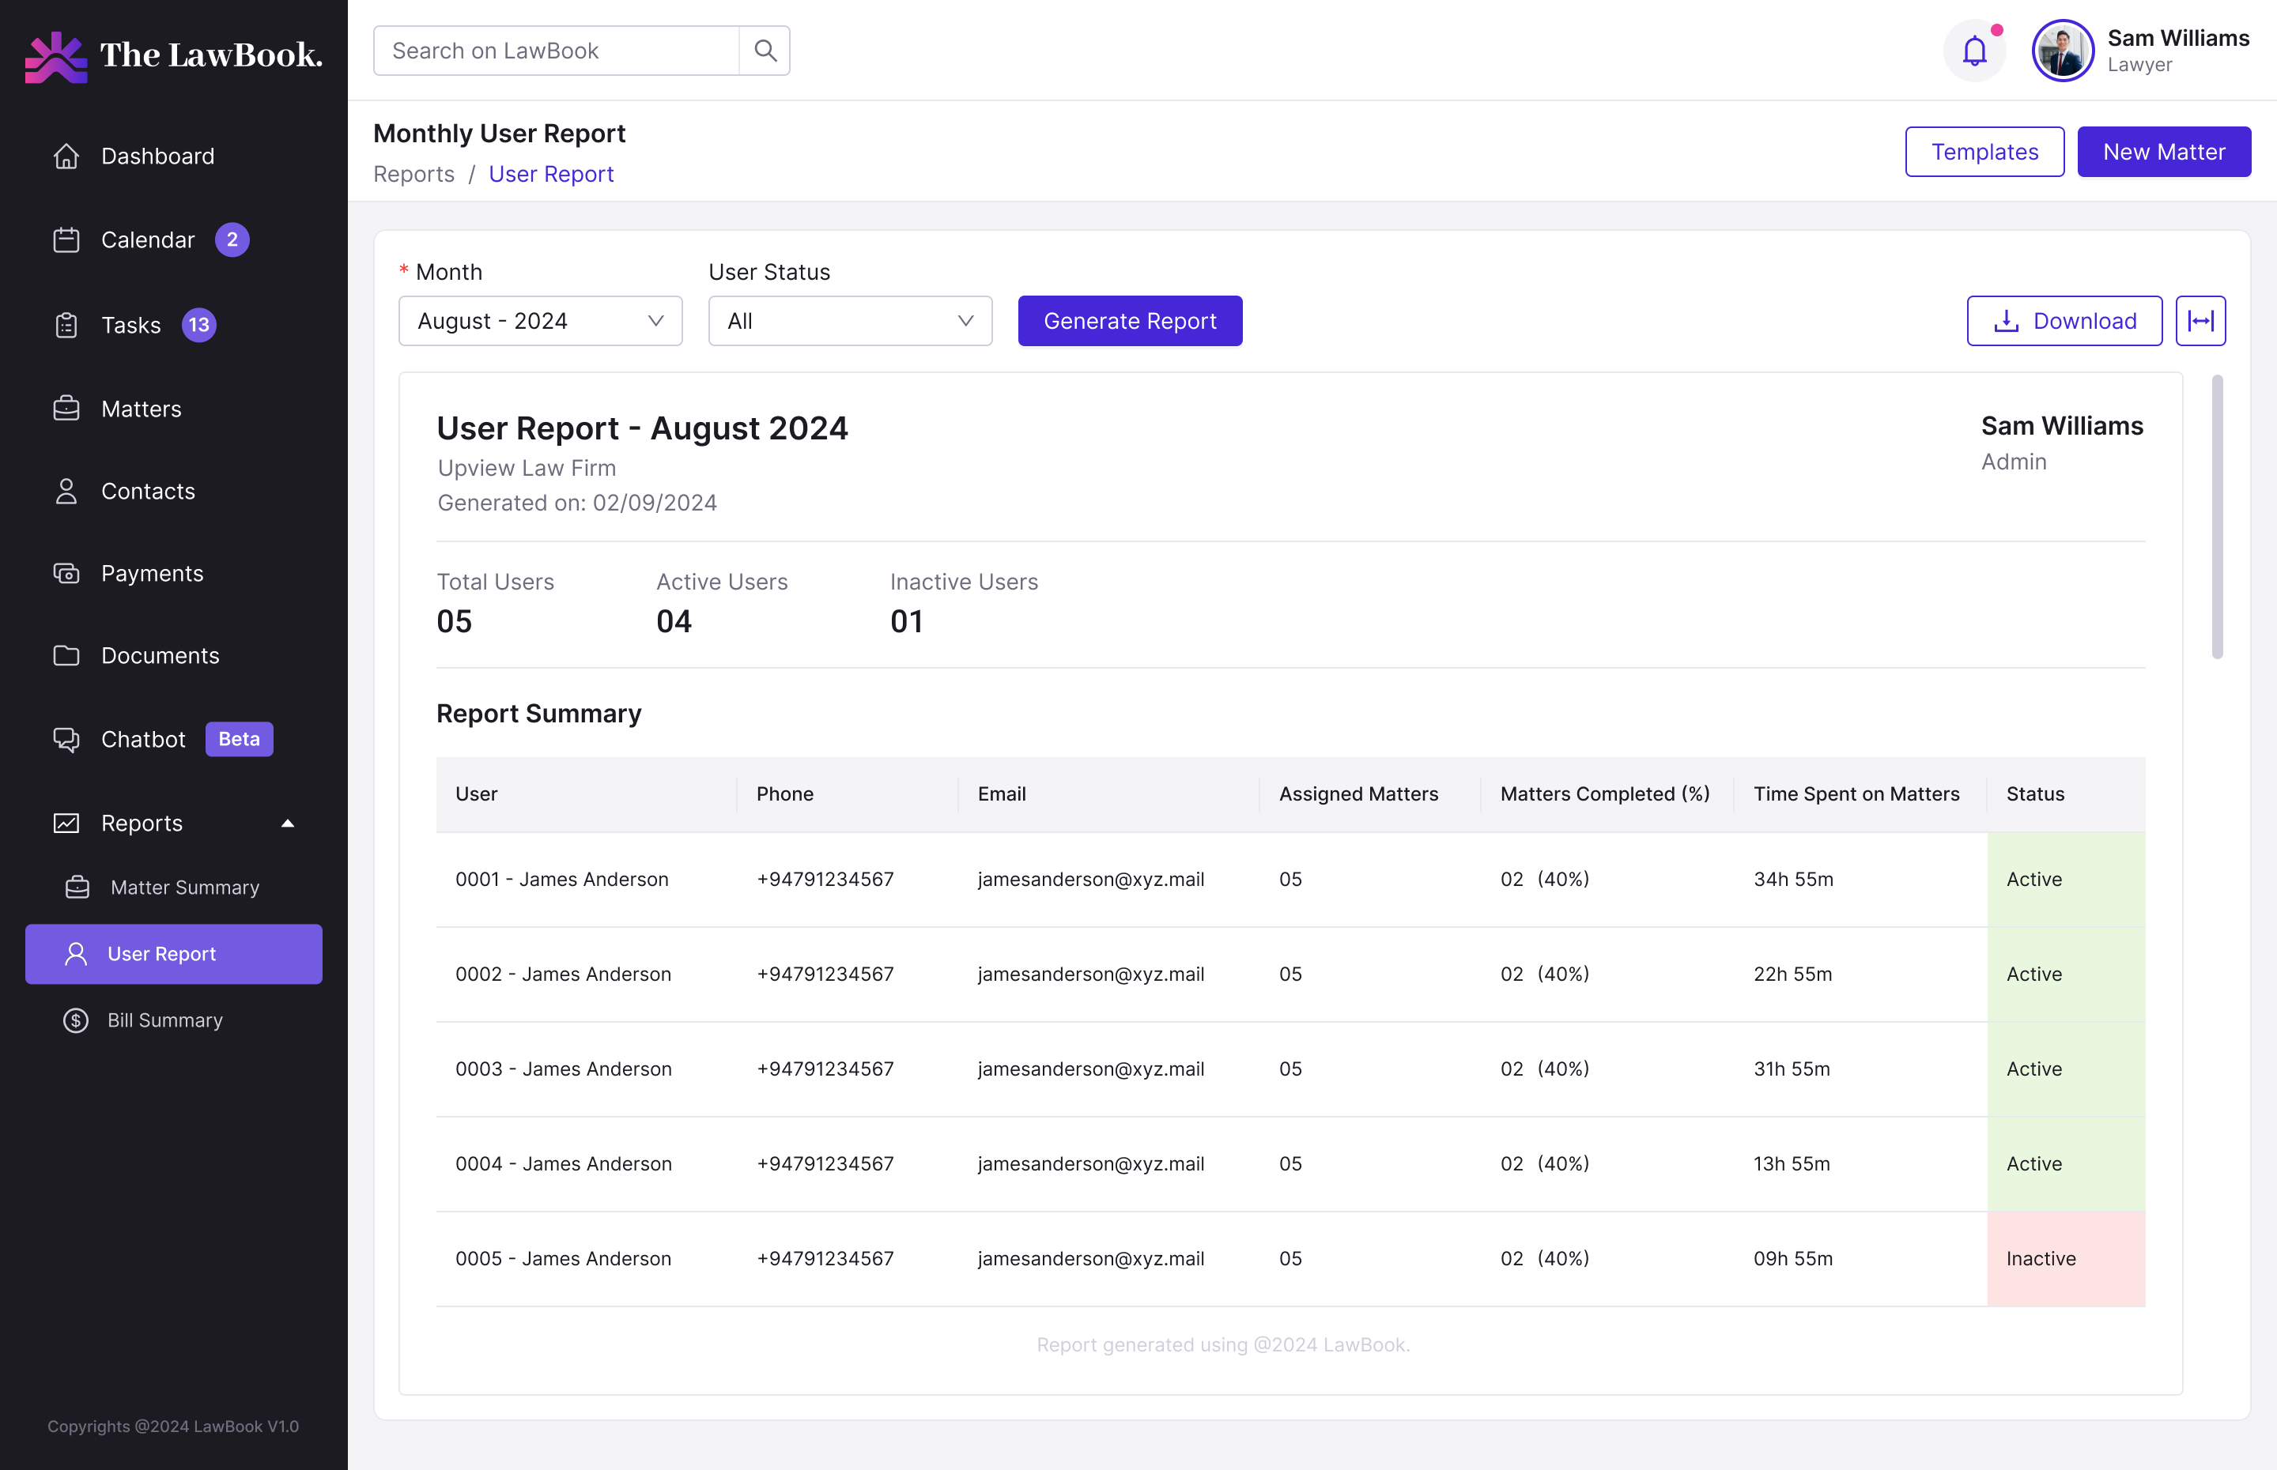Image resolution: width=2277 pixels, height=1470 pixels.
Task: Click the search magnifier icon
Action: point(765,51)
